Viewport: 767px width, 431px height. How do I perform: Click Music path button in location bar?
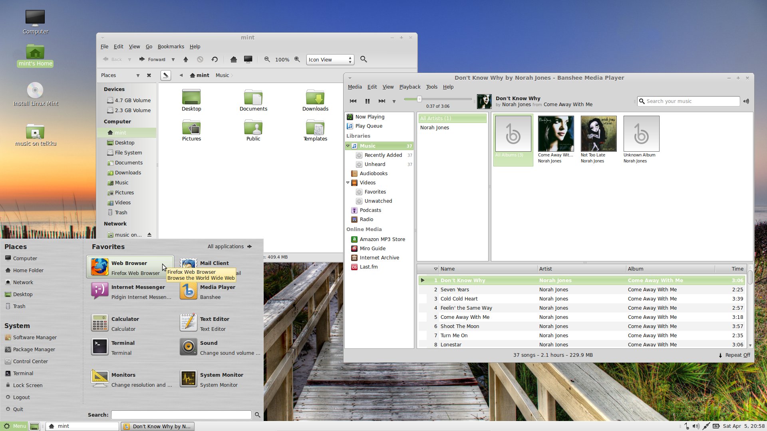[x=222, y=75]
